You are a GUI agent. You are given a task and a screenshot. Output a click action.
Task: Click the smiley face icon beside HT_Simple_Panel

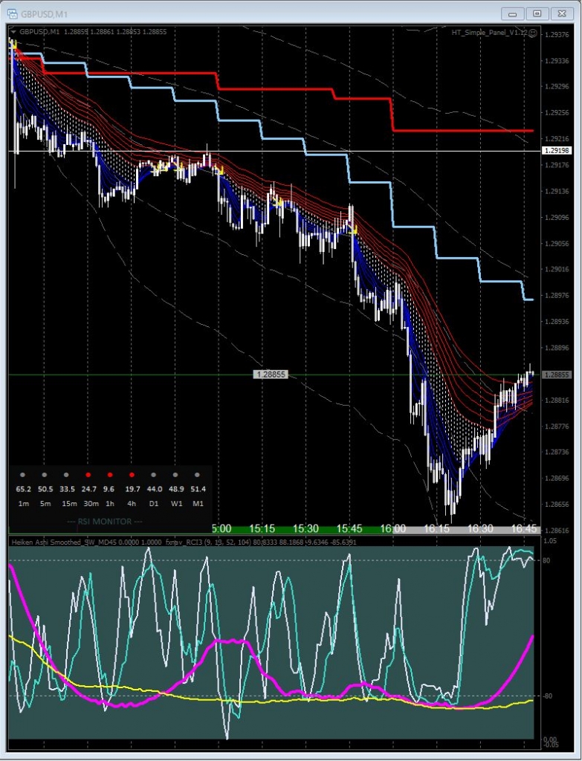(x=532, y=33)
